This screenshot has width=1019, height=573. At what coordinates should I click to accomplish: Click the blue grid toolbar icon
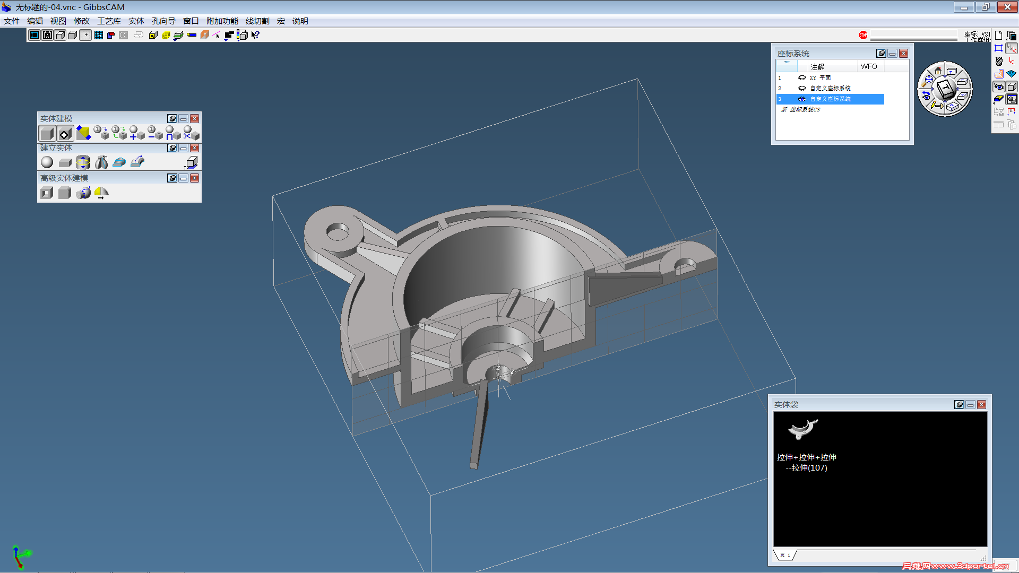pyautogui.click(x=99, y=35)
